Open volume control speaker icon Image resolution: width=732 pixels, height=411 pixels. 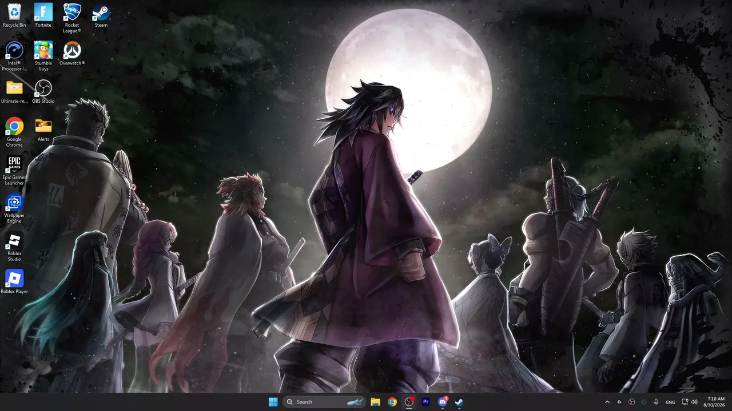694,402
